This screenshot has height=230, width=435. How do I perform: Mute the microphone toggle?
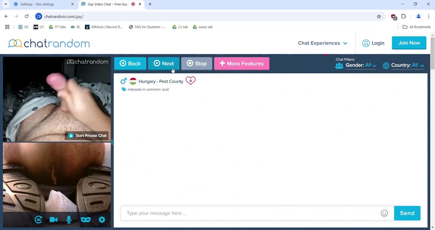[69, 220]
